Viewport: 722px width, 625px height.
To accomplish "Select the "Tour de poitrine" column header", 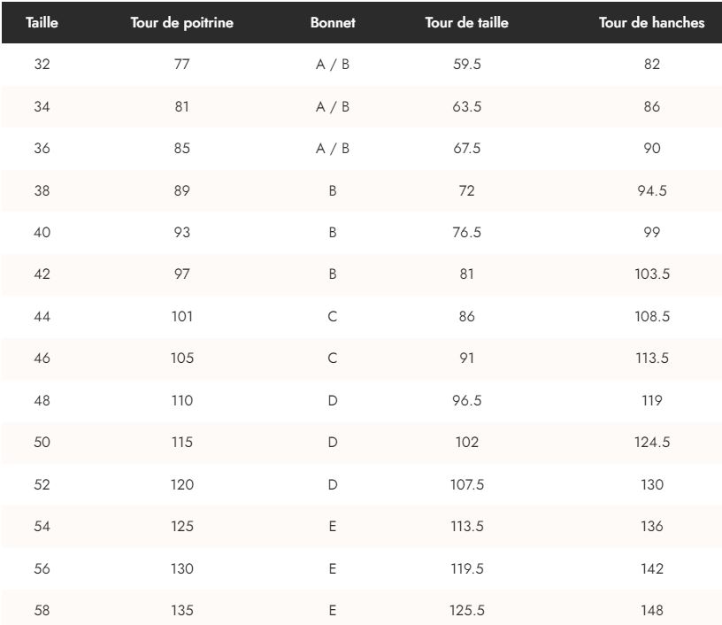I will (x=182, y=23).
